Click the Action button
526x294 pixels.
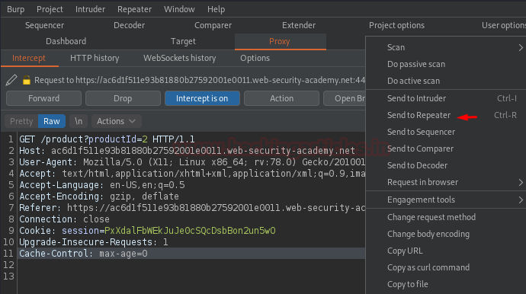coord(281,98)
